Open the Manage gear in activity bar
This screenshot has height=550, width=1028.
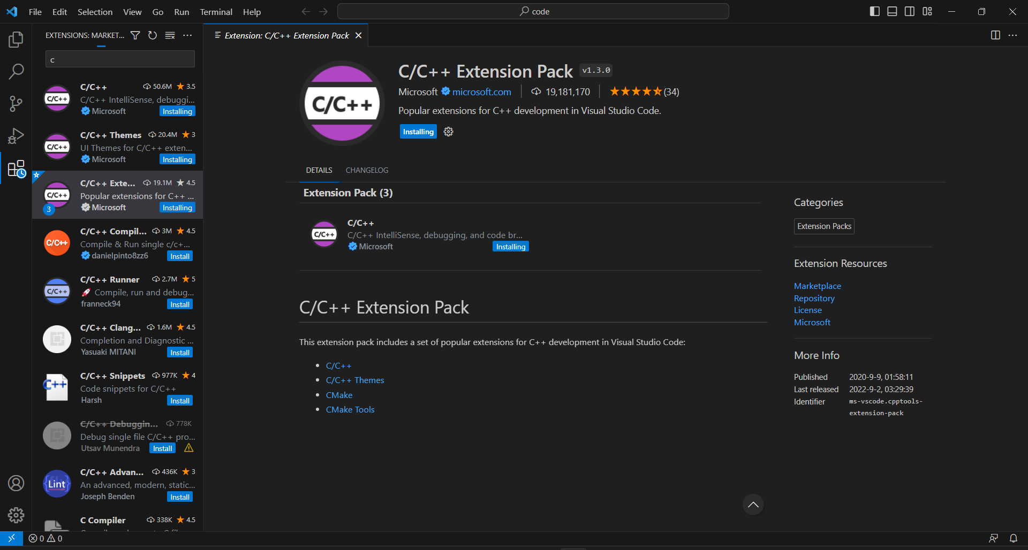click(16, 515)
